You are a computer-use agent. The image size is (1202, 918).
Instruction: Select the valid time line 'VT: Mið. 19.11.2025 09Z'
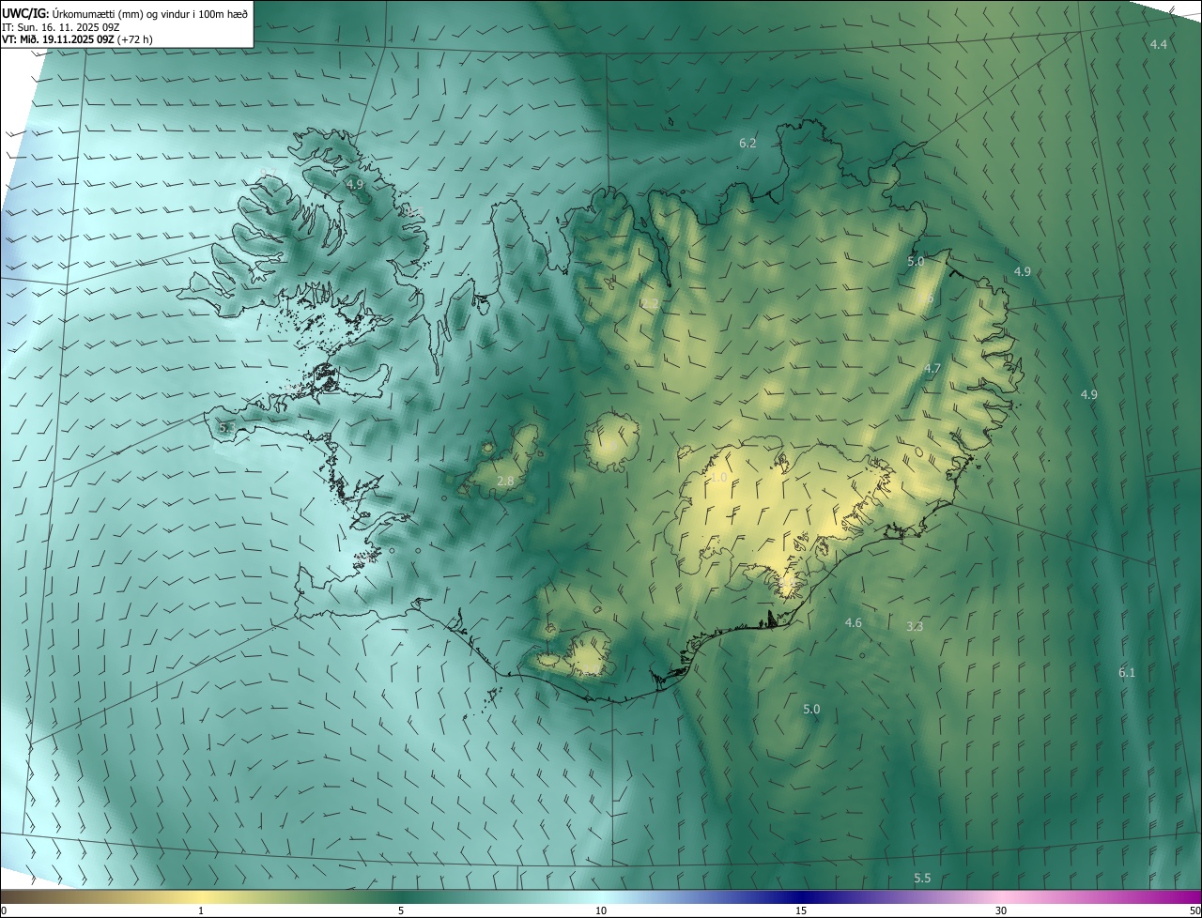pos(59,39)
